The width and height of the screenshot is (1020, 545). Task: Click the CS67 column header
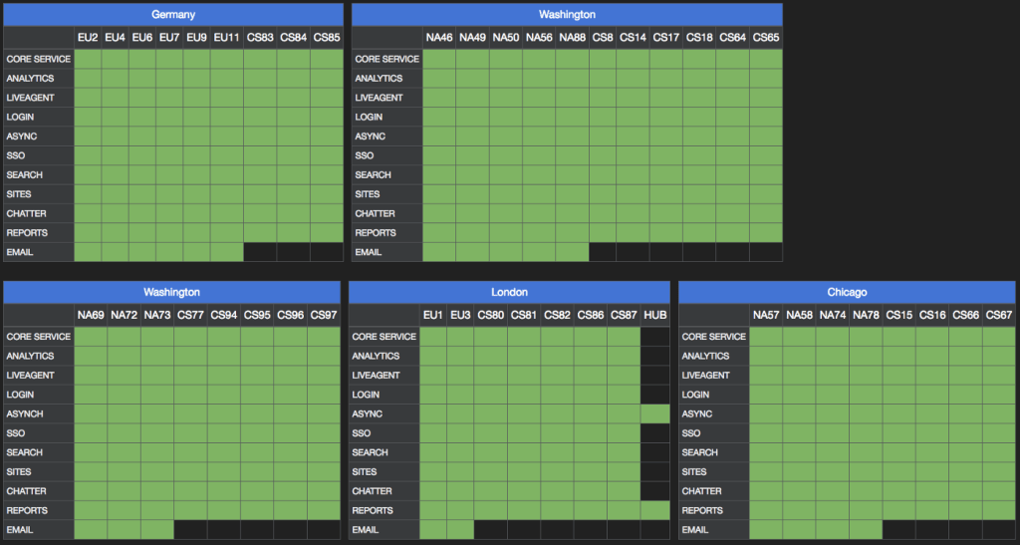pyautogui.click(x=999, y=316)
